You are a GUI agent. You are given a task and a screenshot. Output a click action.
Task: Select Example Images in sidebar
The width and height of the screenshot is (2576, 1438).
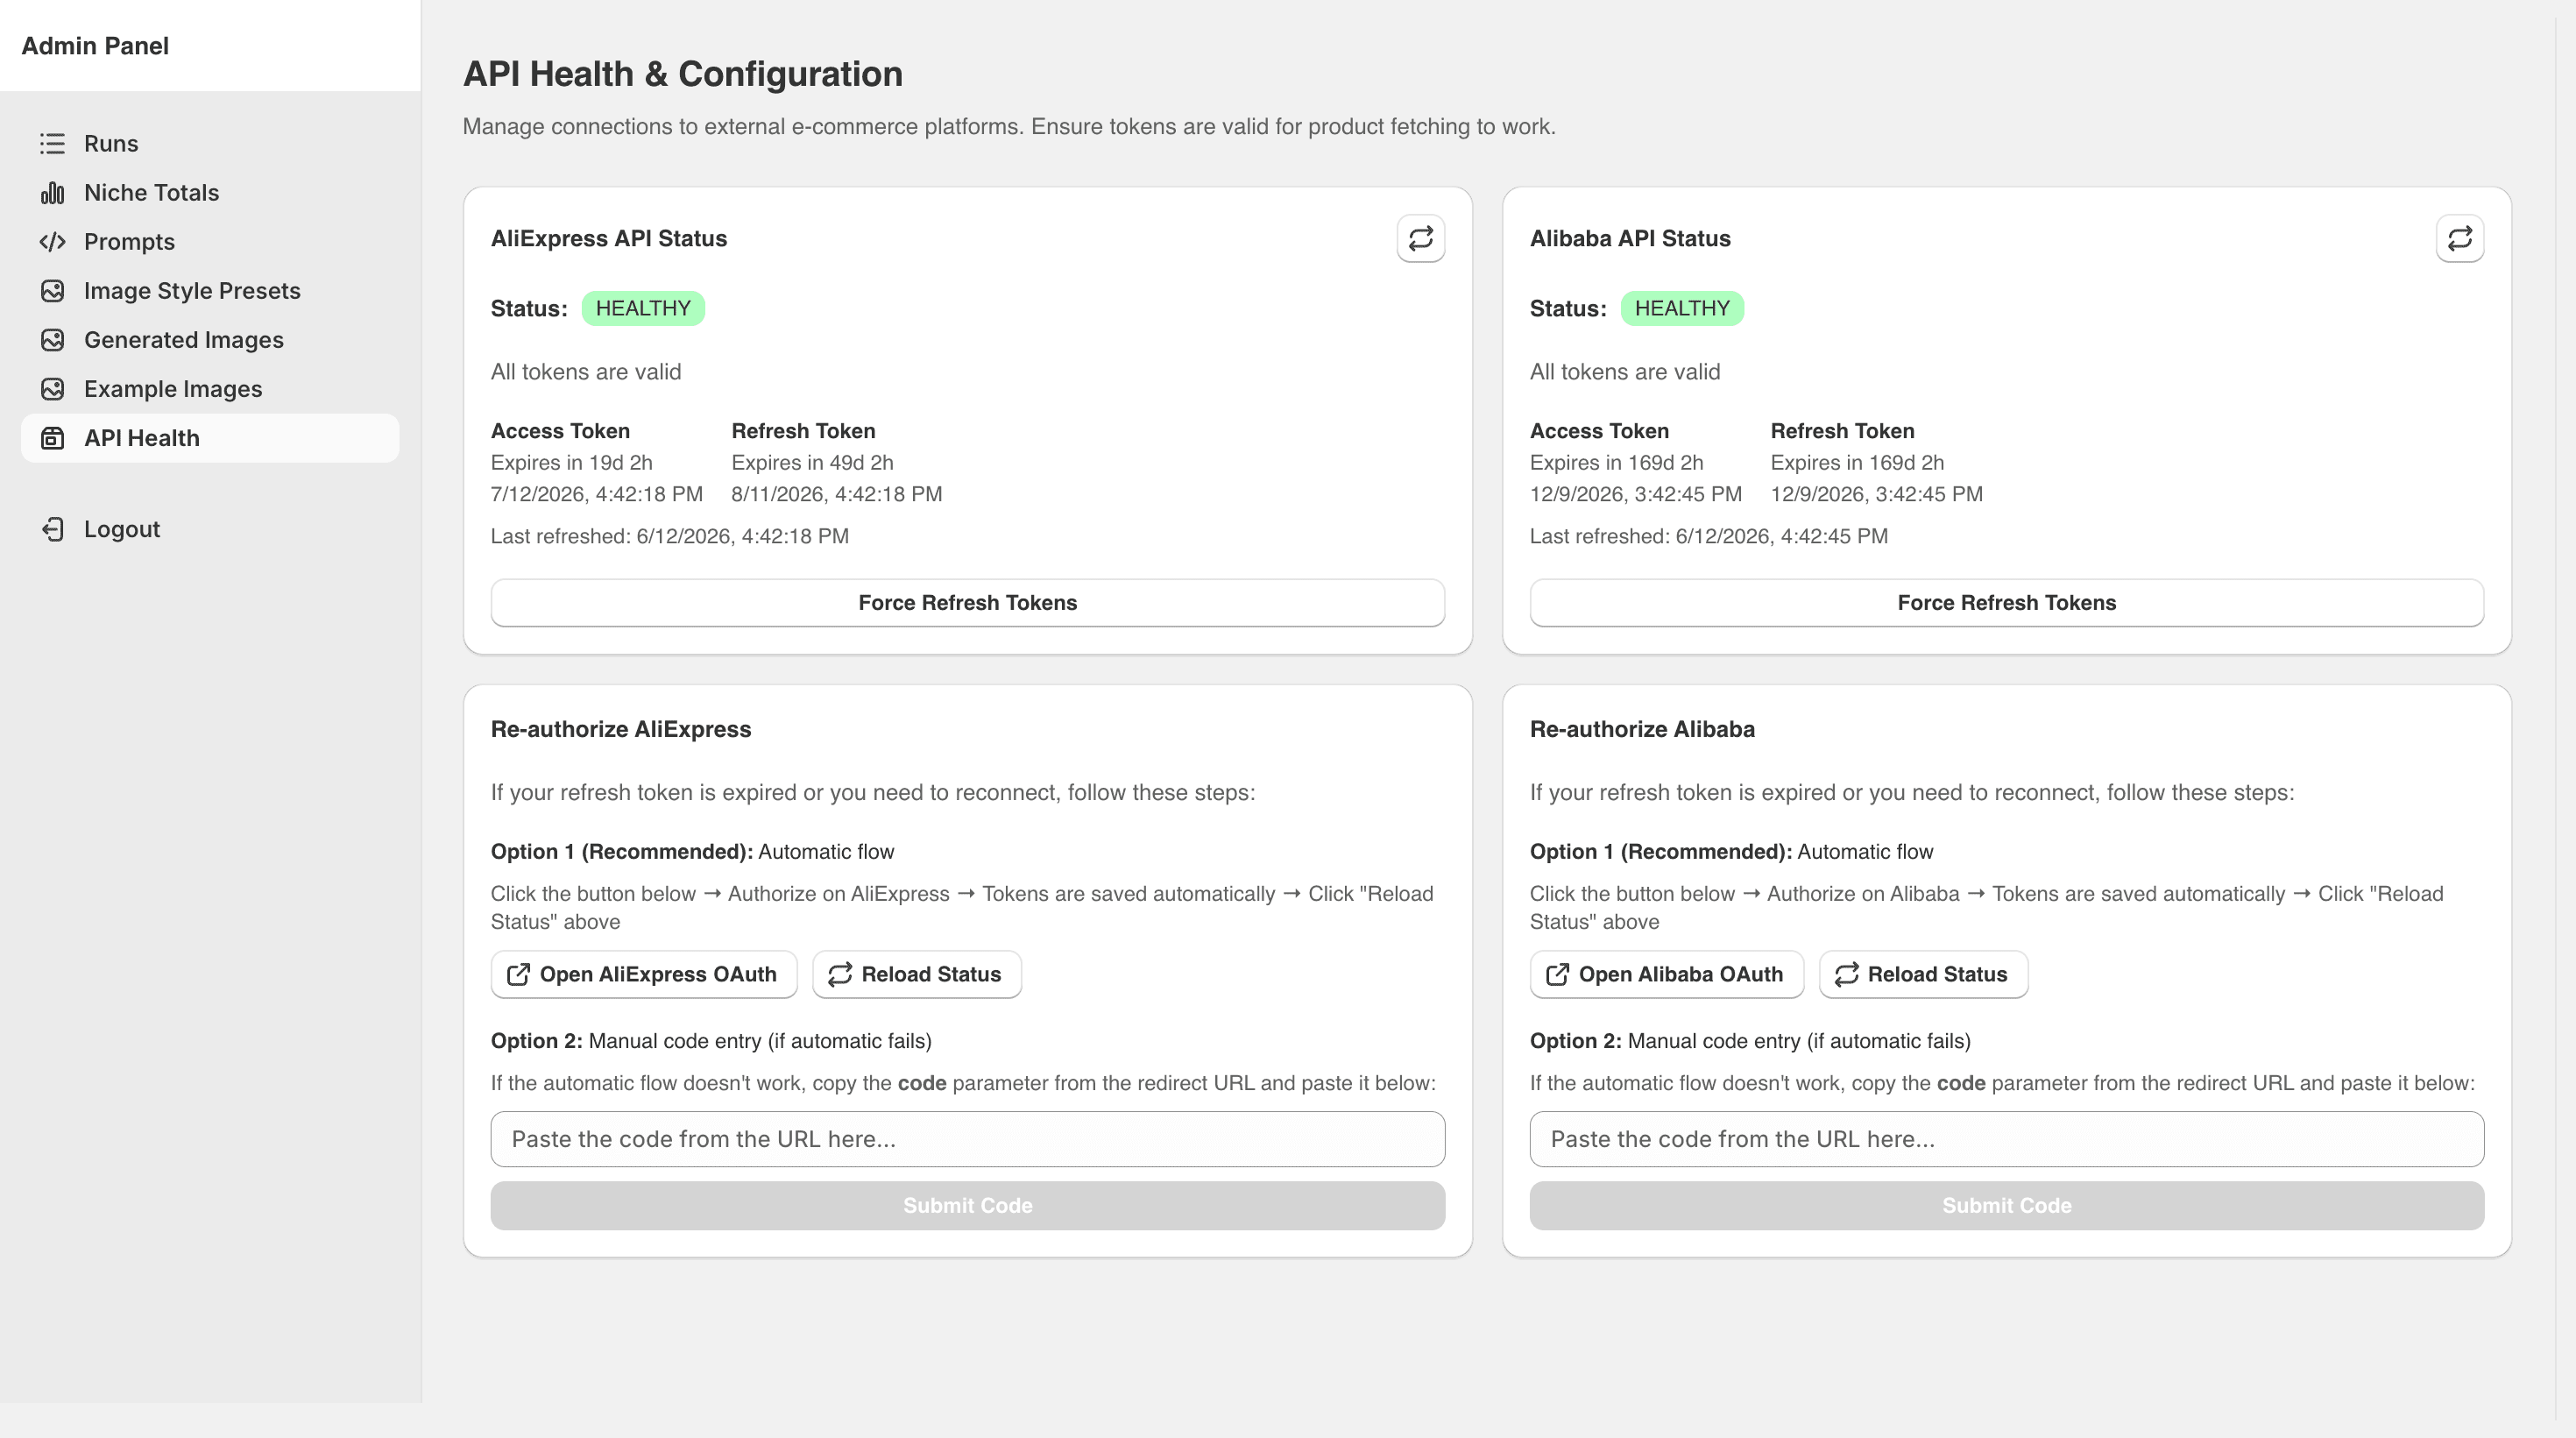(210, 388)
